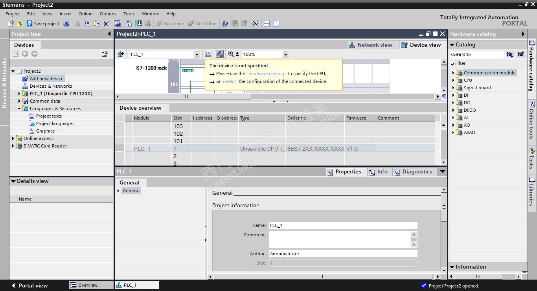
Task: Collapse the Project tree panel with its arrow
Action: point(109,34)
